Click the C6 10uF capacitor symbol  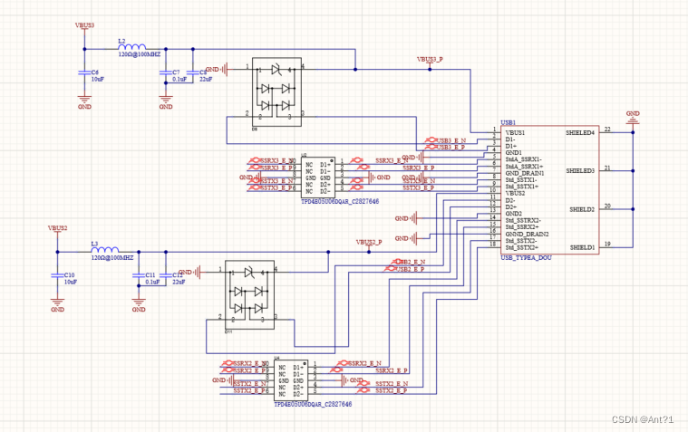pyautogui.click(x=84, y=72)
